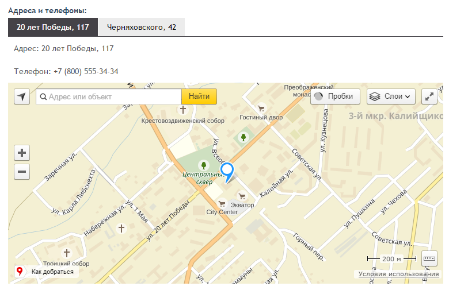
Task: Select the Гостиный двор shop icon
Action: point(261,108)
